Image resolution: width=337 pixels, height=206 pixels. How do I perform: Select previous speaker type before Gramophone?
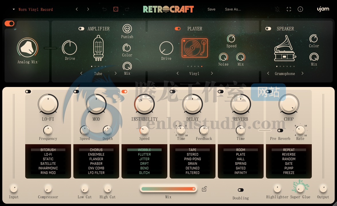click(x=268, y=73)
